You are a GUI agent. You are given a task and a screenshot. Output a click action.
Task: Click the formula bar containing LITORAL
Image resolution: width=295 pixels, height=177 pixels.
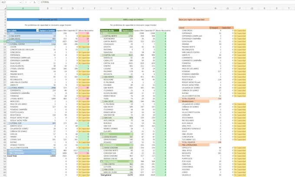(x=167, y=2)
